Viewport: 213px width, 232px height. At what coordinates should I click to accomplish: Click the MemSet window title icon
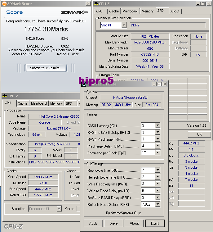(x=84, y=84)
